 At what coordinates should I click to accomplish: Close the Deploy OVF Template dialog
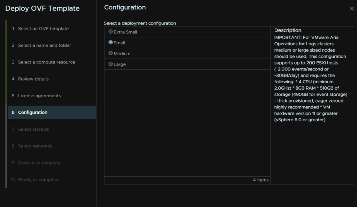[352, 9]
